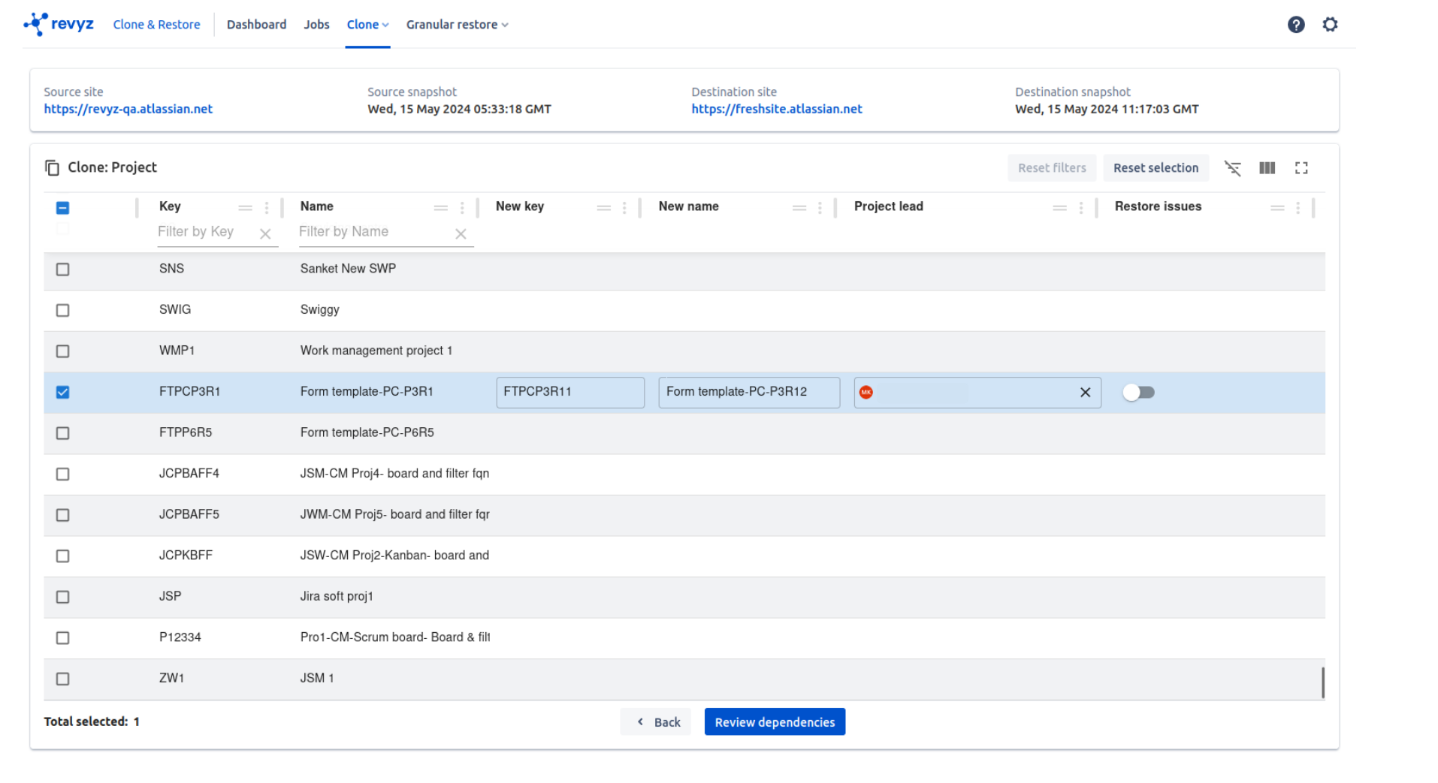Viewport: 1438px width, 783px height.
Task: Edit the New key input field
Action: click(569, 393)
